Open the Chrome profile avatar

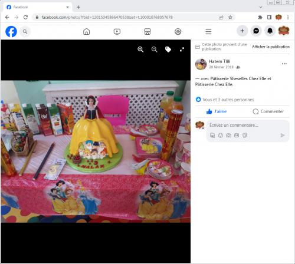278,17
